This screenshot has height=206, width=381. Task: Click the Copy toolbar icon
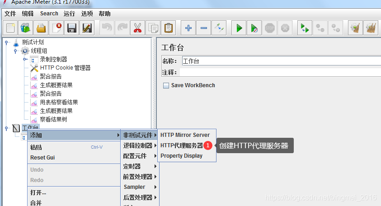(x=153, y=28)
